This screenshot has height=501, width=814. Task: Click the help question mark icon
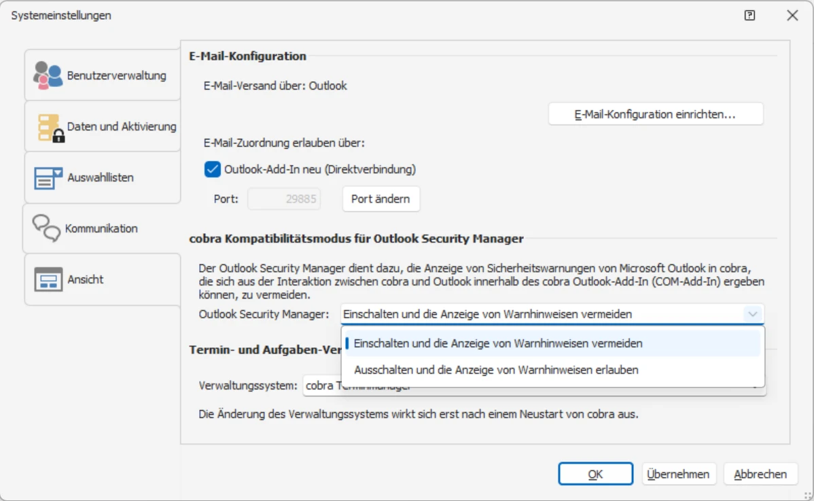749,16
